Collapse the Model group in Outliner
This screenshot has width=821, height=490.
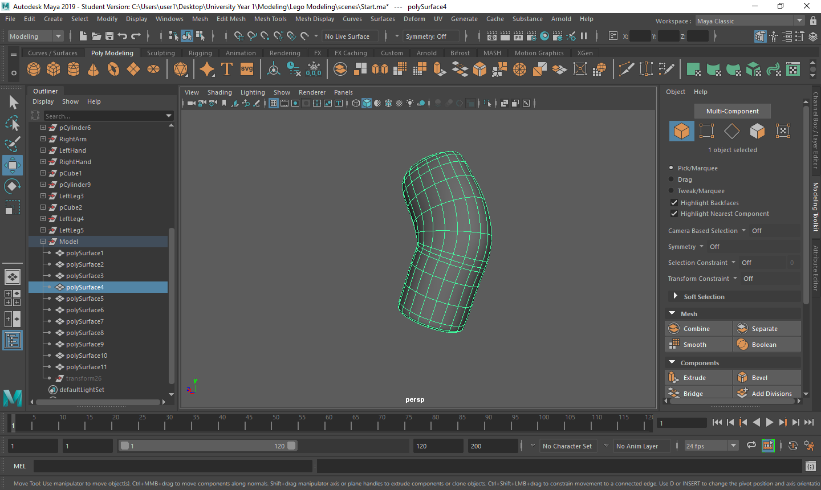point(43,242)
